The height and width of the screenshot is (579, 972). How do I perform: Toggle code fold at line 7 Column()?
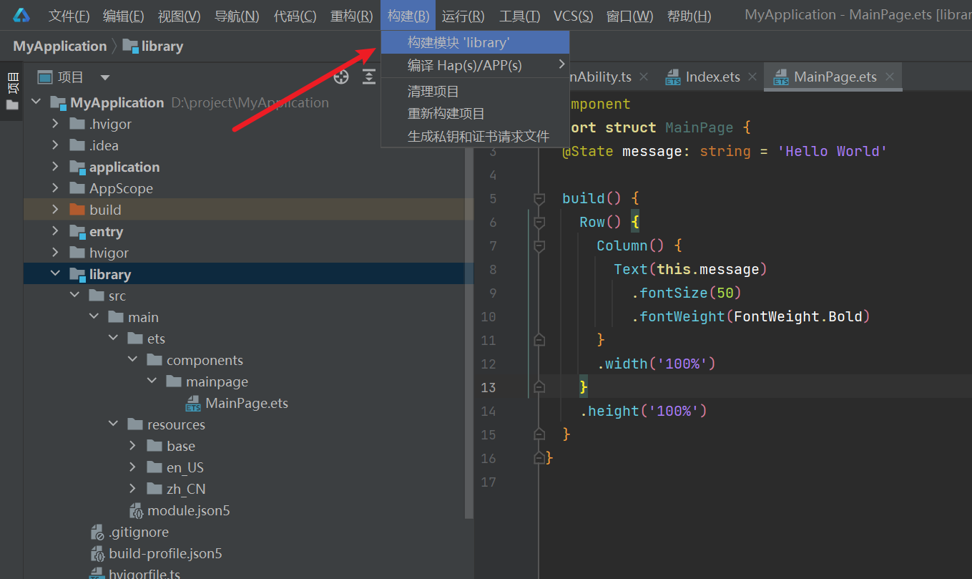[539, 245]
